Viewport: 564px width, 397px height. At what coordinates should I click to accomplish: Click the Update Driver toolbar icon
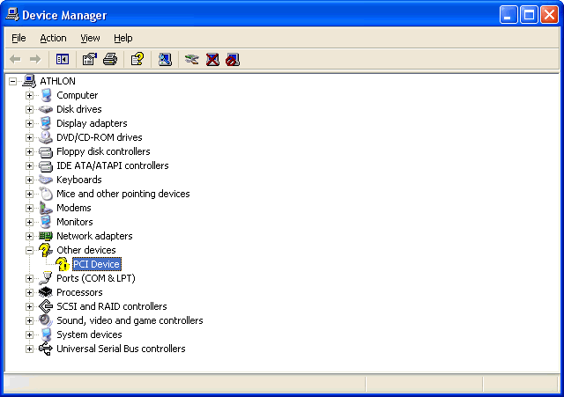(x=191, y=59)
